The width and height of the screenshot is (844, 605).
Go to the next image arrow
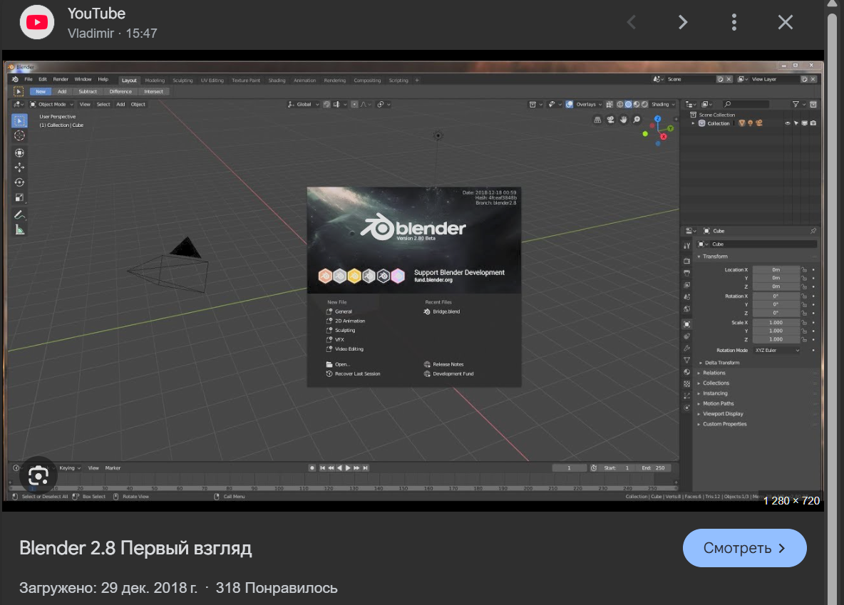click(682, 22)
